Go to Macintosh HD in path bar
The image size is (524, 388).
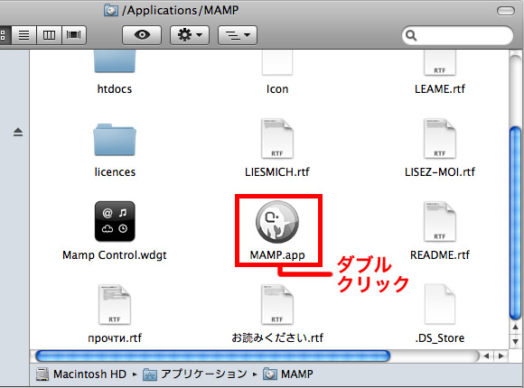pos(81,374)
